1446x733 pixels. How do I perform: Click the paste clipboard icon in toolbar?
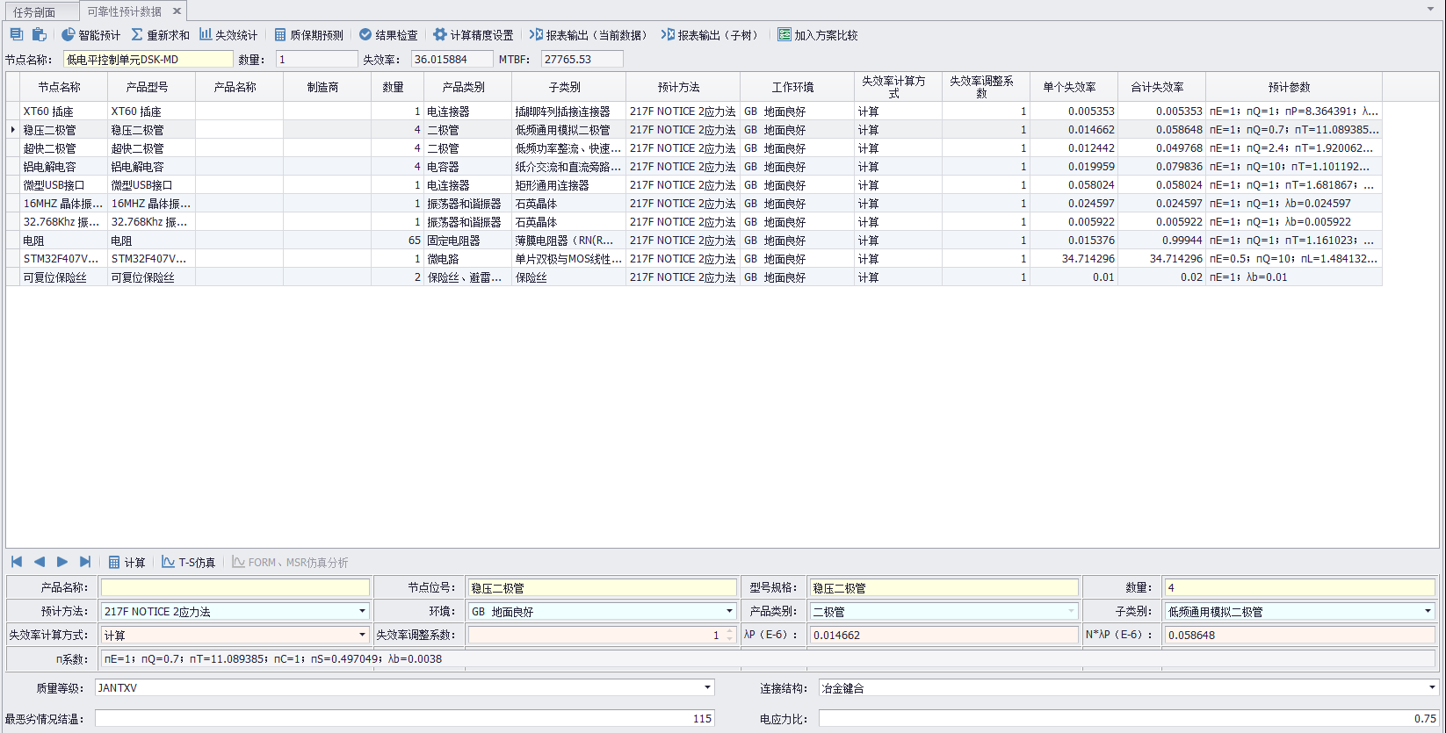pos(39,35)
